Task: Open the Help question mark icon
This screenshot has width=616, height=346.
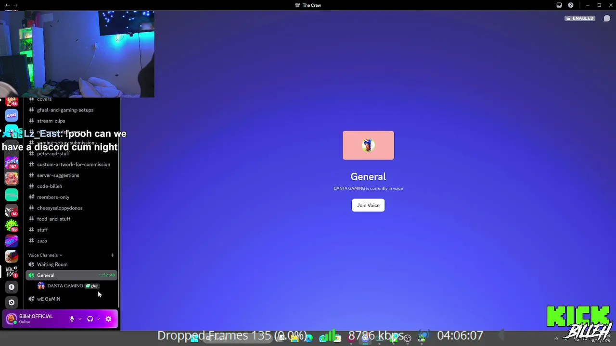Action: pyautogui.click(x=571, y=5)
